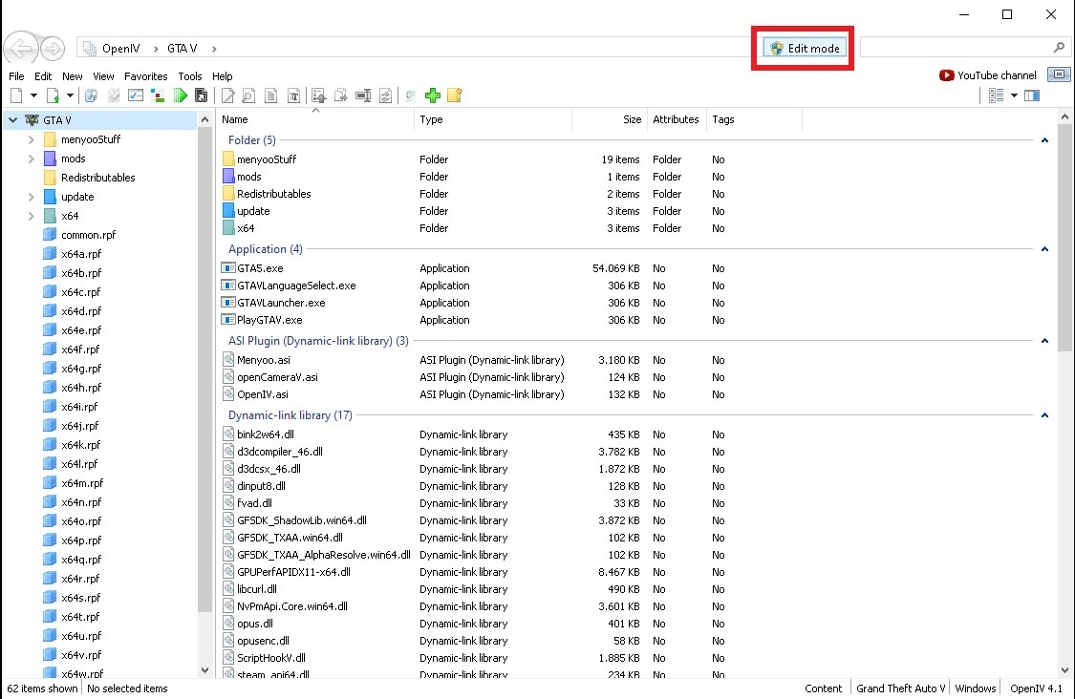Click the plain text document toolbar icon

pyautogui.click(x=270, y=95)
